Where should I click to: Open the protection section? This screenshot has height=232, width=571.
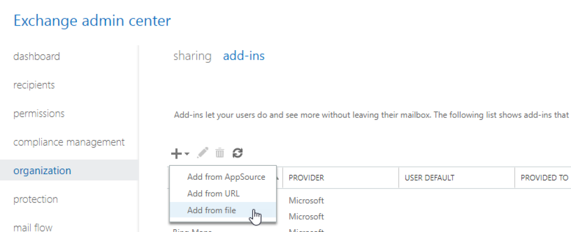pyautogui.click(x=36, y=199)
